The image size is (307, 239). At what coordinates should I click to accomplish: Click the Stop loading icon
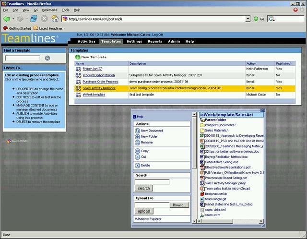click(x=45, y=19)
